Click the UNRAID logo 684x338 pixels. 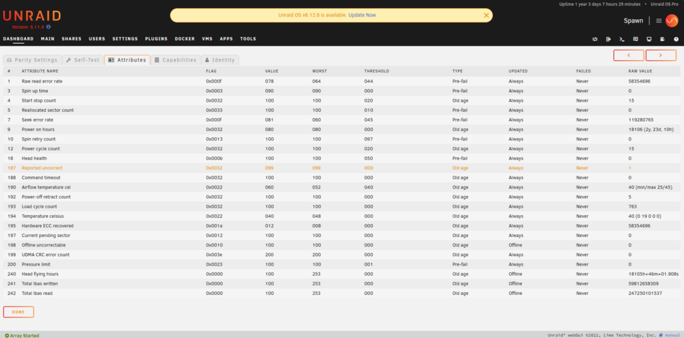tap(32, 16)
